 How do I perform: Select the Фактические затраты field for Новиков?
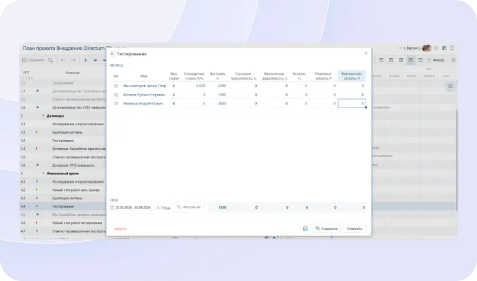tap(352, 103)
